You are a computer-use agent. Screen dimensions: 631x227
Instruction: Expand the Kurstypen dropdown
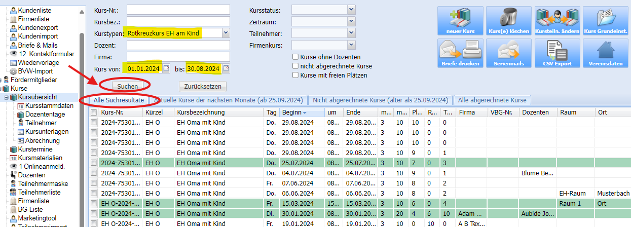(x=226, y=33)
